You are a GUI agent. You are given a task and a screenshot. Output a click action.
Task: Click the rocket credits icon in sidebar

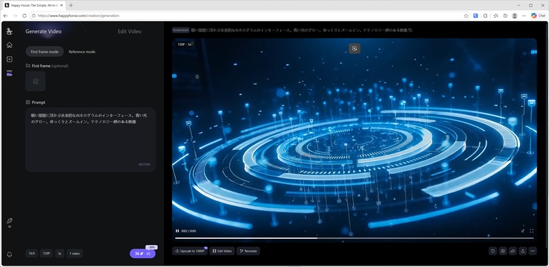click(x=10, y=222)
